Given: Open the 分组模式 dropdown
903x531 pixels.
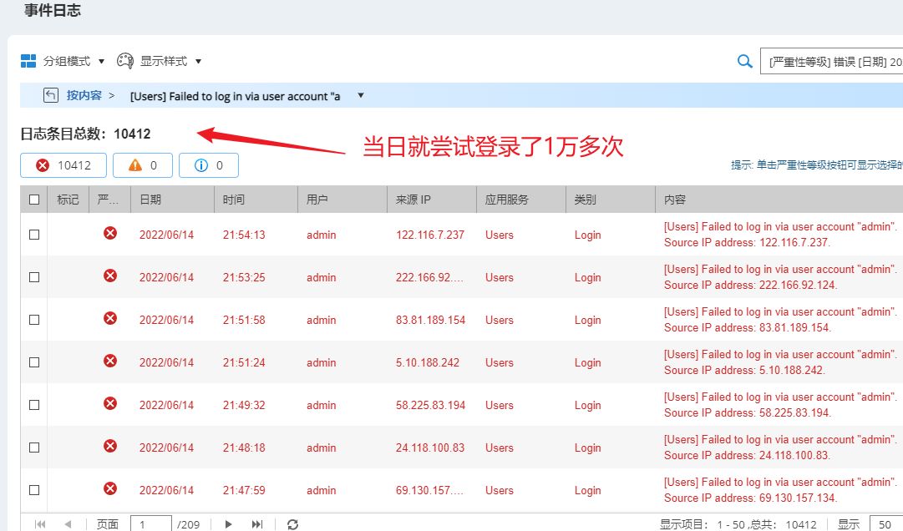Looking at the screenshot, I should 101,61.
